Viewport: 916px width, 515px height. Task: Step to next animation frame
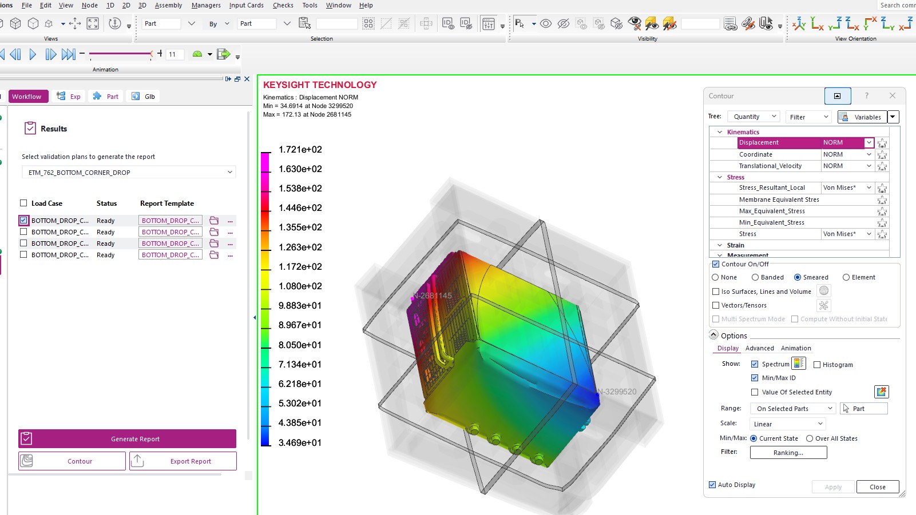pyautogui.click(x=50, y=54)
